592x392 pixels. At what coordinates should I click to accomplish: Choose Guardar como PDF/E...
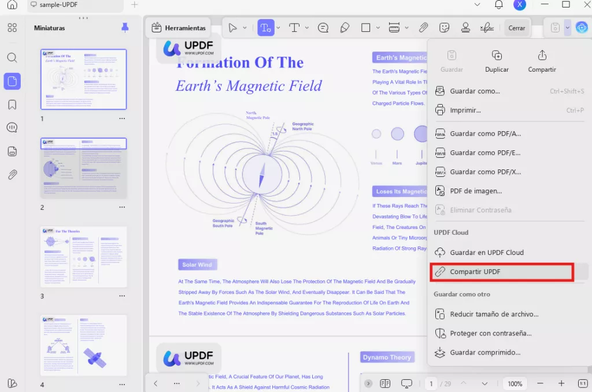[x=509, y=153]
